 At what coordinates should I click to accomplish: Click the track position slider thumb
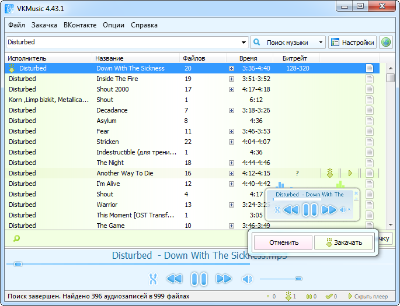[18, 264]
